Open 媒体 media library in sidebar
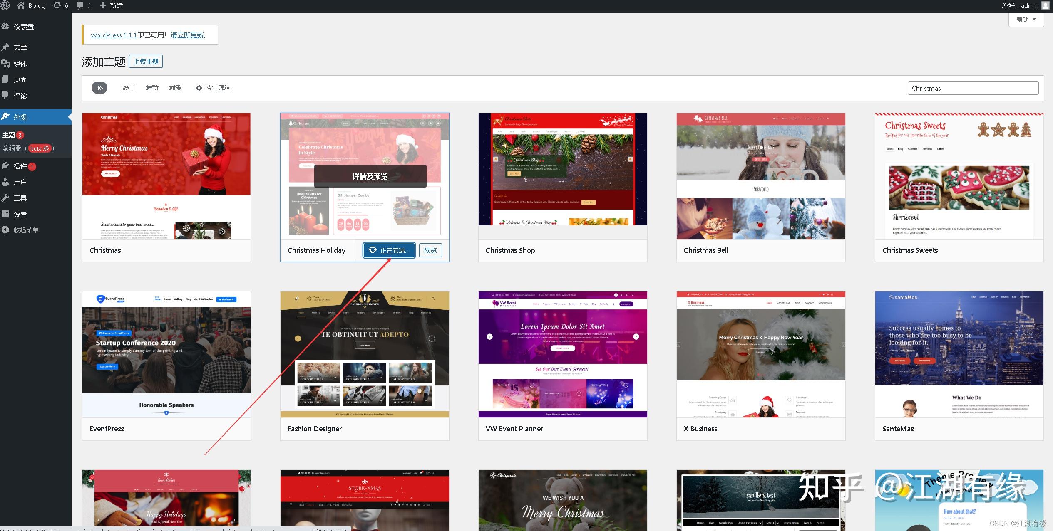The width and height of the screenshot is (1053, 531). click(20, 64)
